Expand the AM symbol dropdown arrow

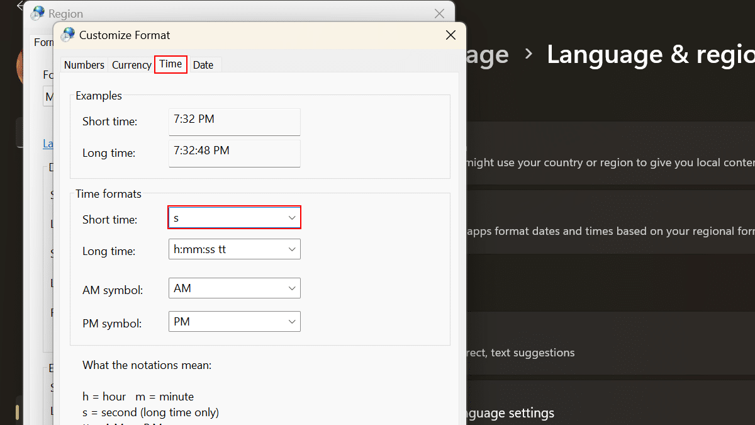[292, 288]
